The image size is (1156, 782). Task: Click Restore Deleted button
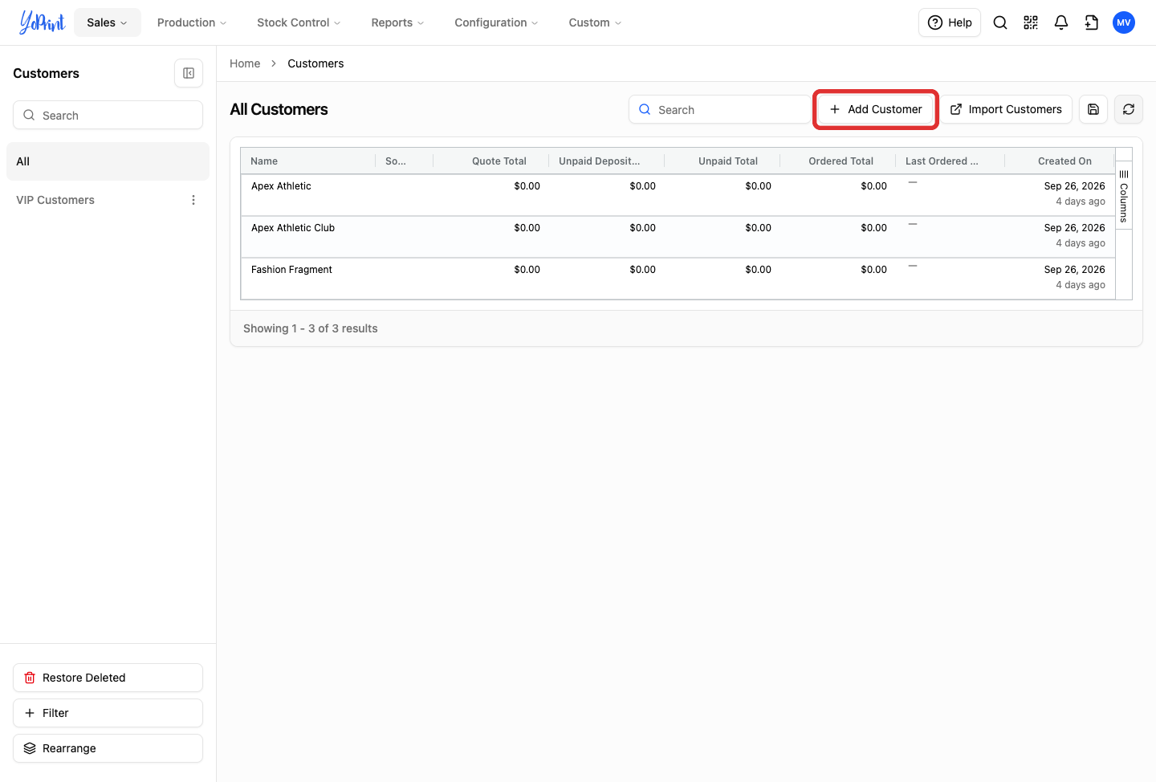click(108, 678)
